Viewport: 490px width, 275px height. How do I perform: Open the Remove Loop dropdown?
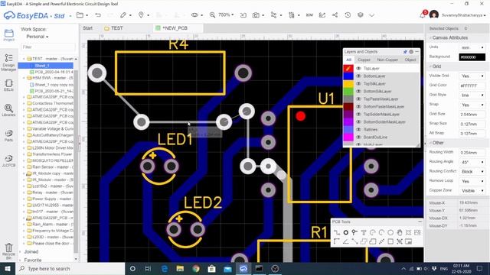pyautogui.click(x=472, y=181)
